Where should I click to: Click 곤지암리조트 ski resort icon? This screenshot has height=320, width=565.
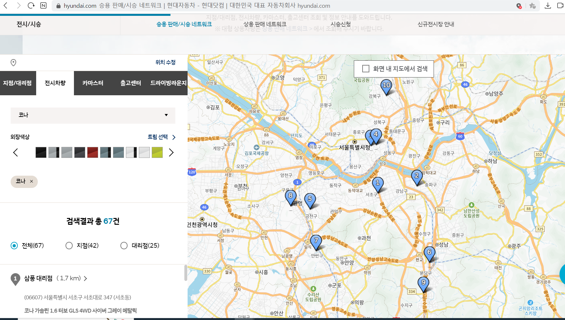[530, 303]
